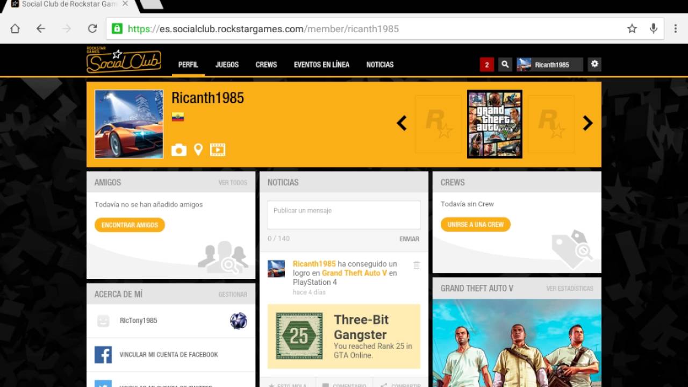Click VER ESTADÍSTICAS in GTA V panel
Viewport: 688px width, 387px height.
pyautogui.click(x=570, y=289)
